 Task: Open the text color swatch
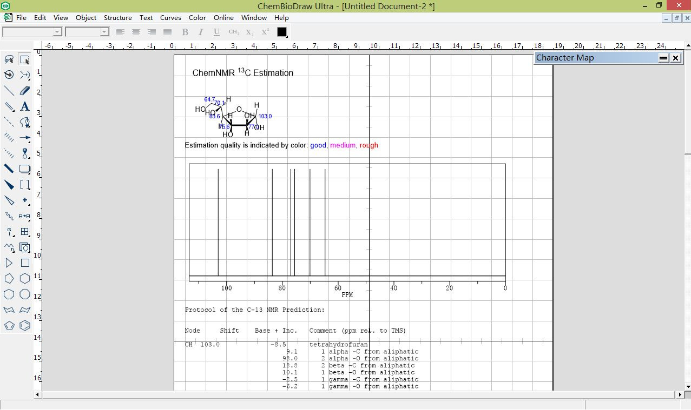pyautogui.click(x=281, y=32)
